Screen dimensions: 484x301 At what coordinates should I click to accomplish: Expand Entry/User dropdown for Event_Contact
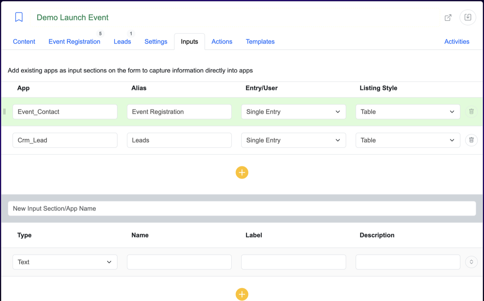pos(293,112)
